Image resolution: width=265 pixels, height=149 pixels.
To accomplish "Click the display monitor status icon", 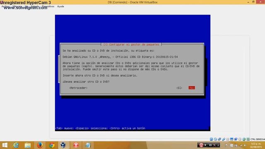I will point(232,139).
